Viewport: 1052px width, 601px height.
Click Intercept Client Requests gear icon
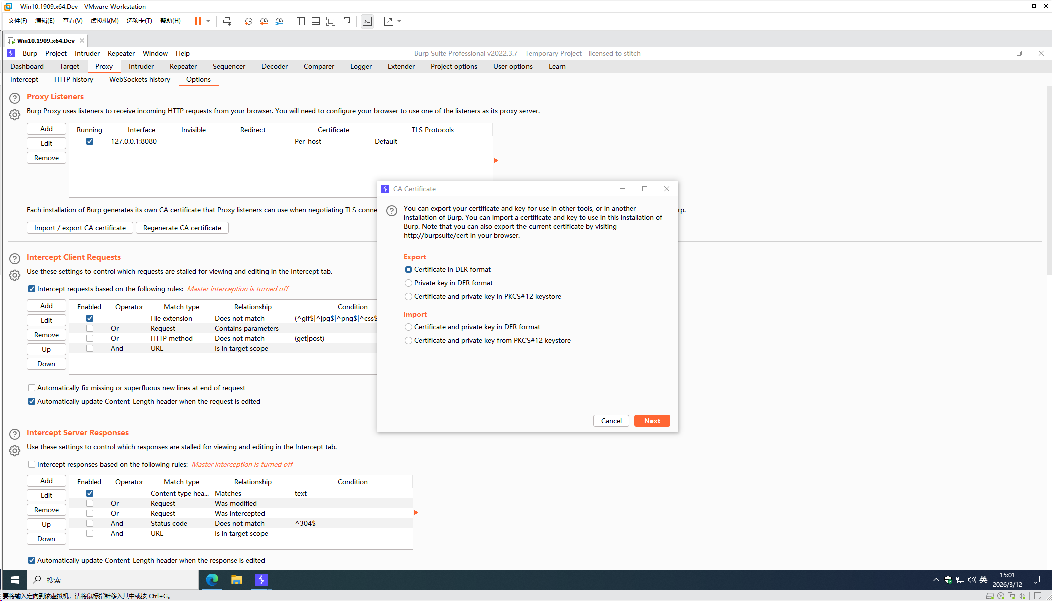coord(15,275)
